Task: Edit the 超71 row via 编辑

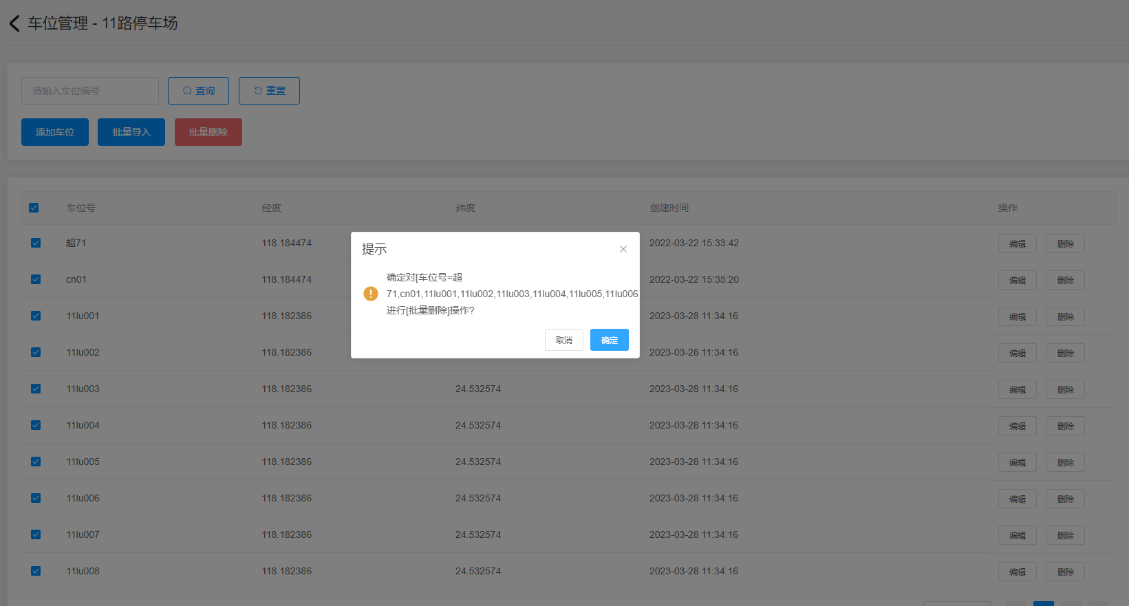Action: tap(1017, 244)
